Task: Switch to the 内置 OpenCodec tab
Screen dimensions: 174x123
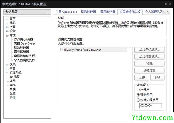Action: 66,12
